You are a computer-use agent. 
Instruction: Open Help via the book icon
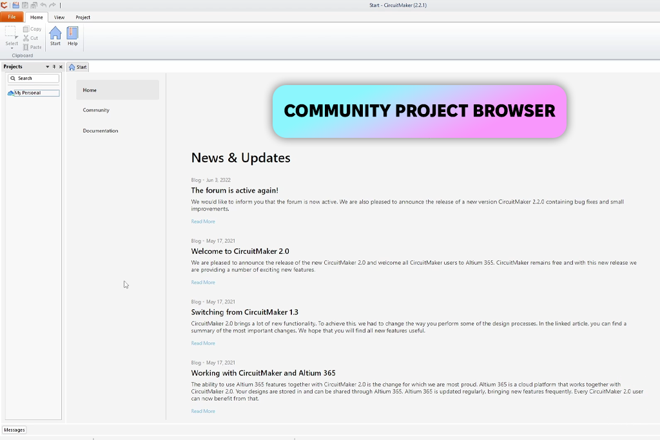(72, 33)
